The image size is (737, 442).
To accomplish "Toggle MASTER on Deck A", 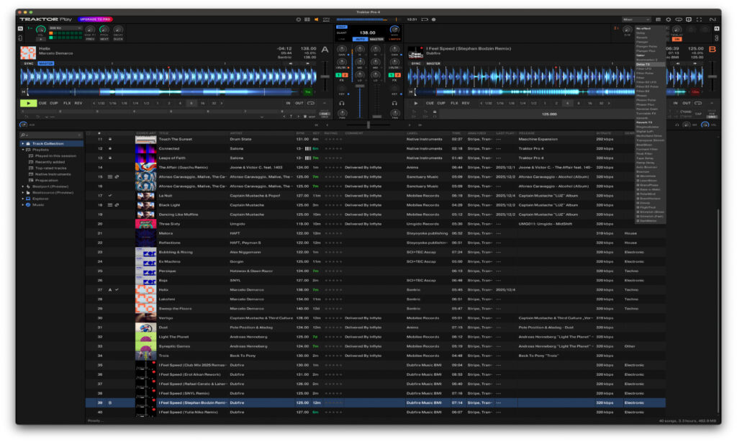I will (46, 64).
